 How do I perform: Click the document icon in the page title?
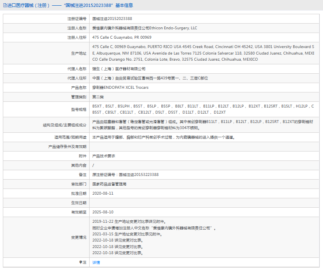(x=5, y=5)
